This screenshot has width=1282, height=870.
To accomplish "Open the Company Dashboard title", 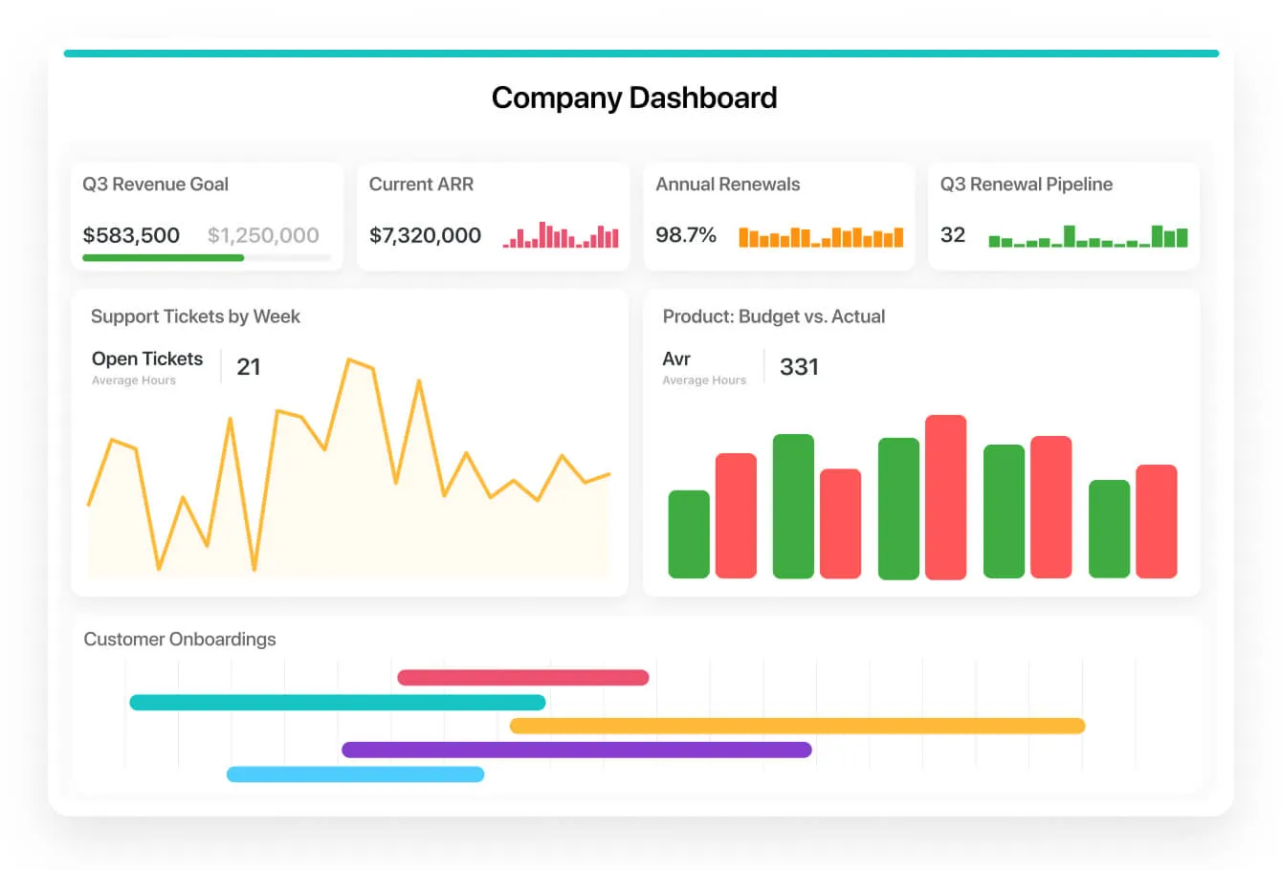I will point(634,98).
